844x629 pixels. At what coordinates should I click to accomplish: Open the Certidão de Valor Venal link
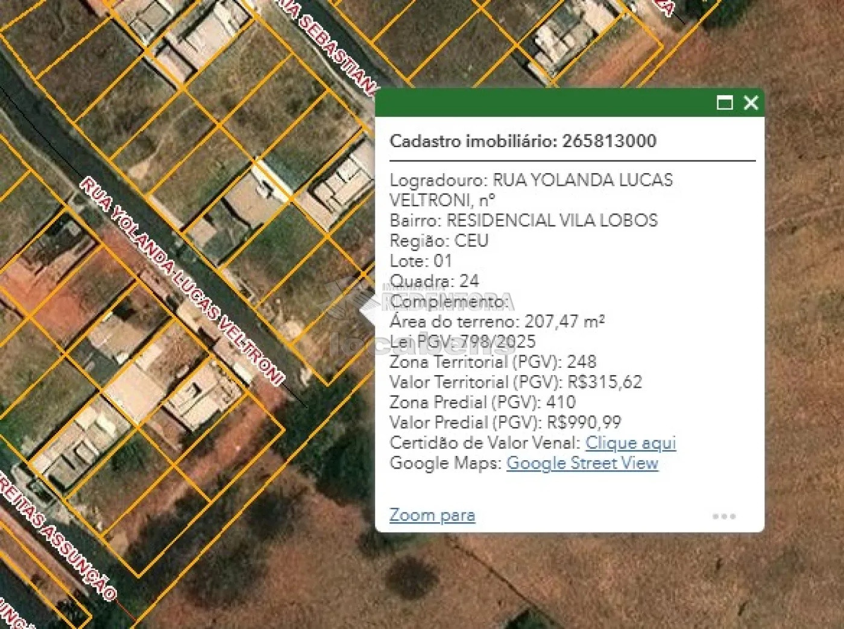tap(630, 443)
